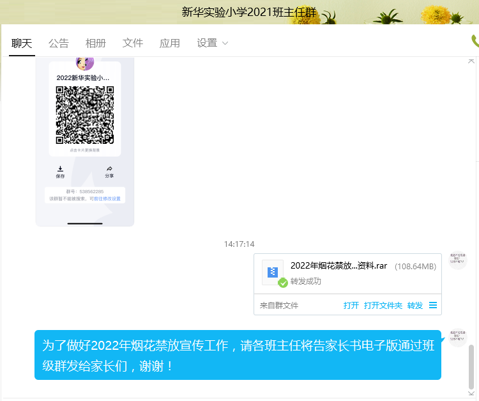Select the blue message bubble about 烟花禁放

(238, 355)
